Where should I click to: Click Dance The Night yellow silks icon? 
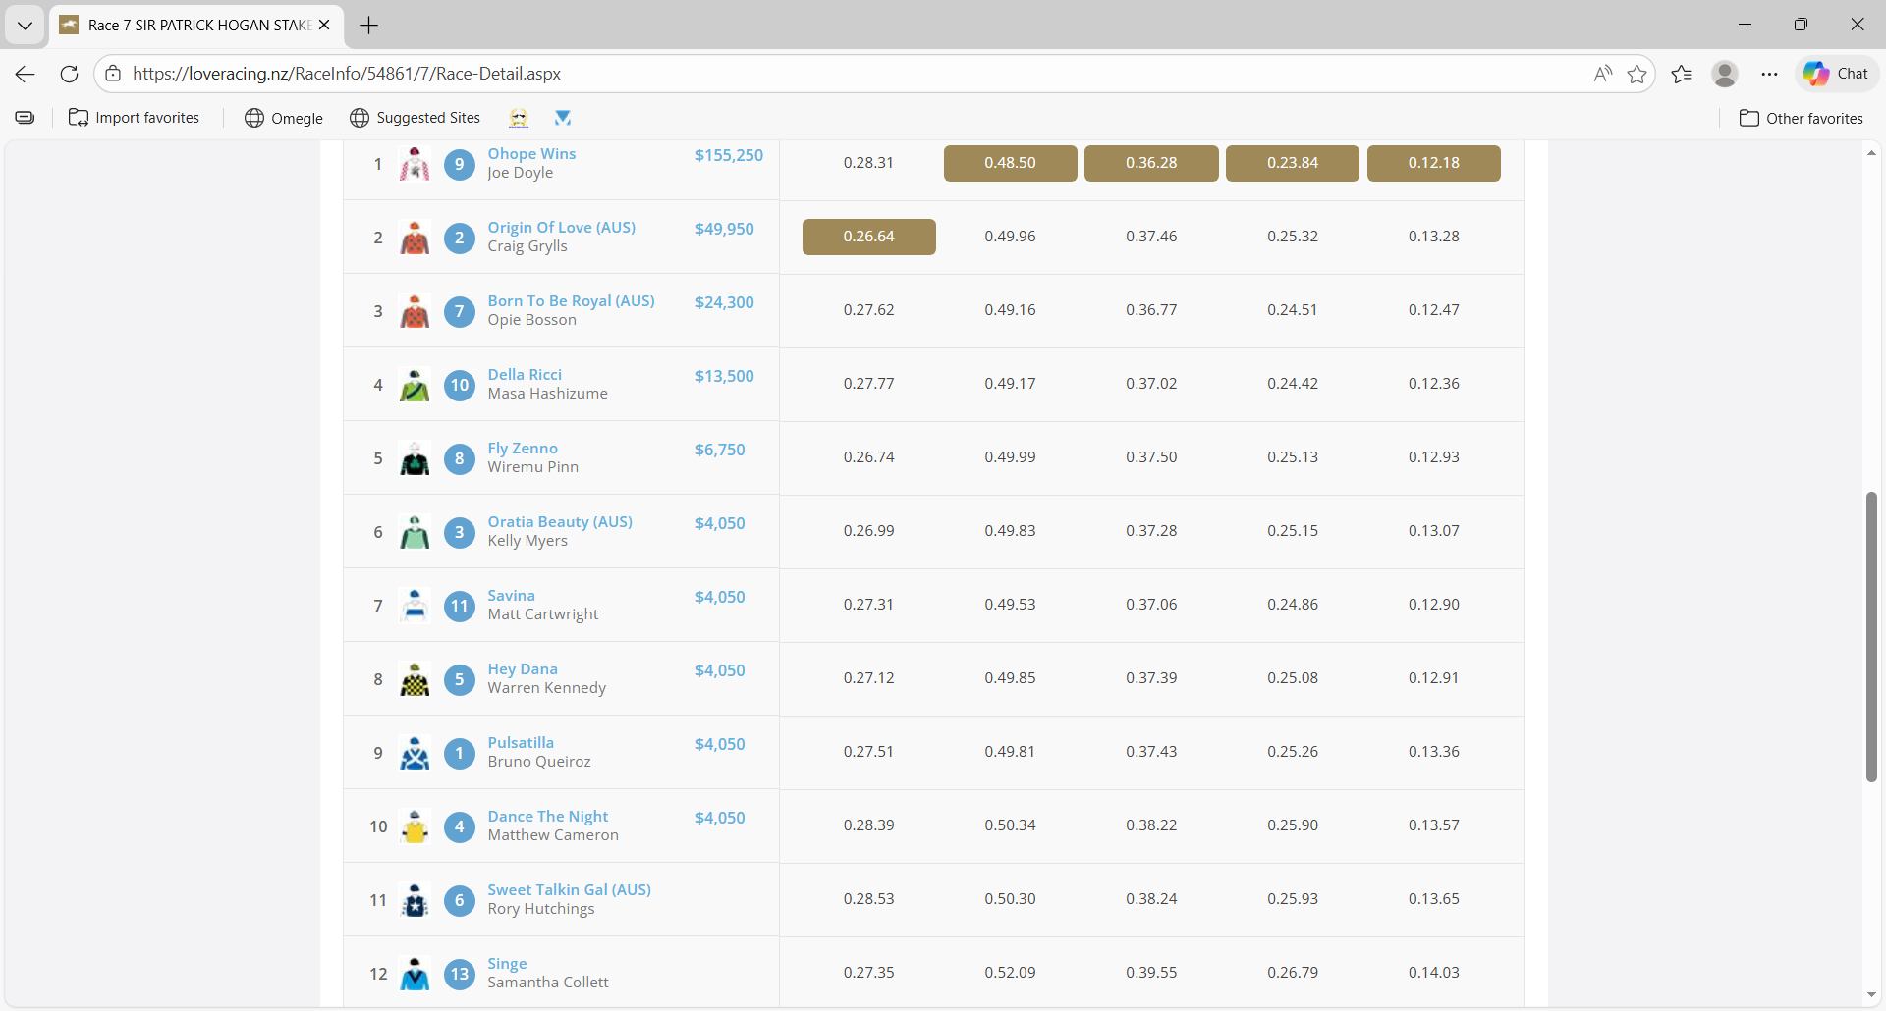[415, 826]
